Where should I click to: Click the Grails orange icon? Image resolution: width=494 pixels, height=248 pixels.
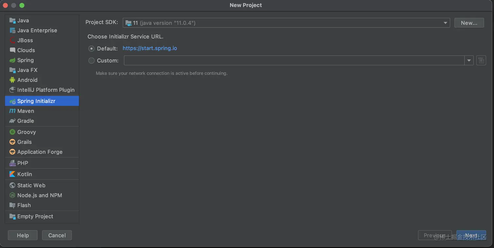(x=12, y=142)
